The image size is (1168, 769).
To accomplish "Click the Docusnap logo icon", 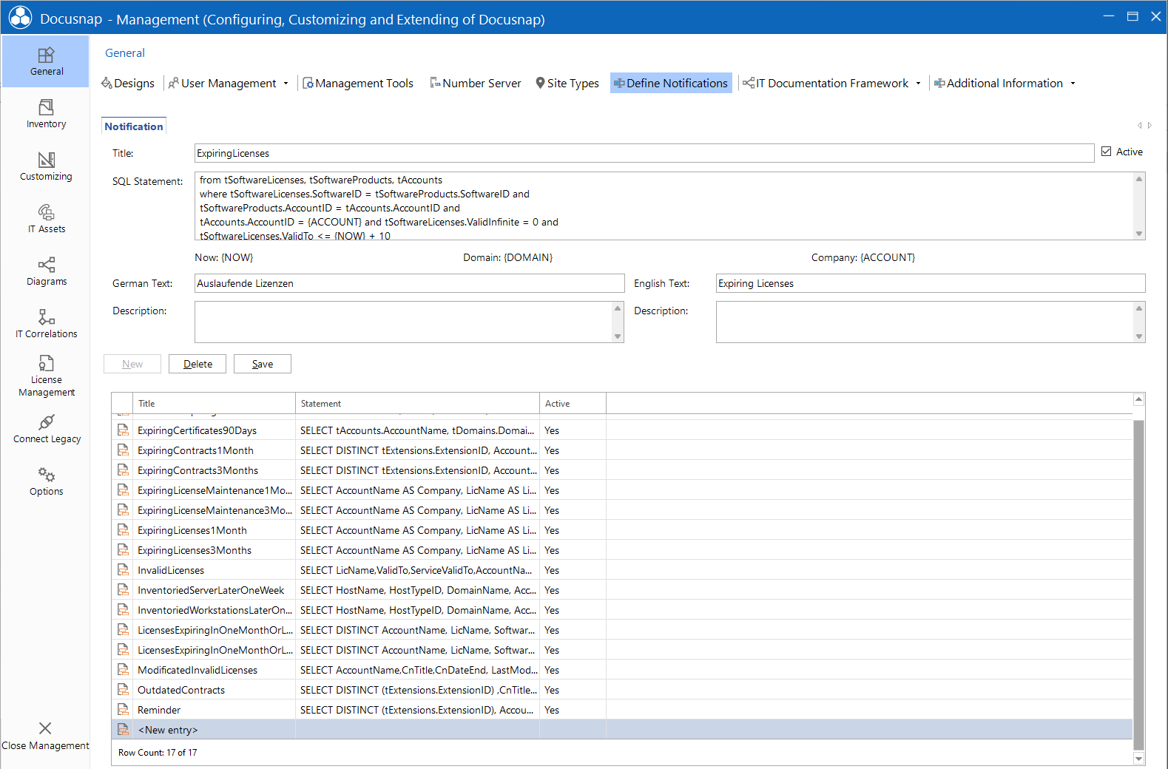I will point(20,18).
